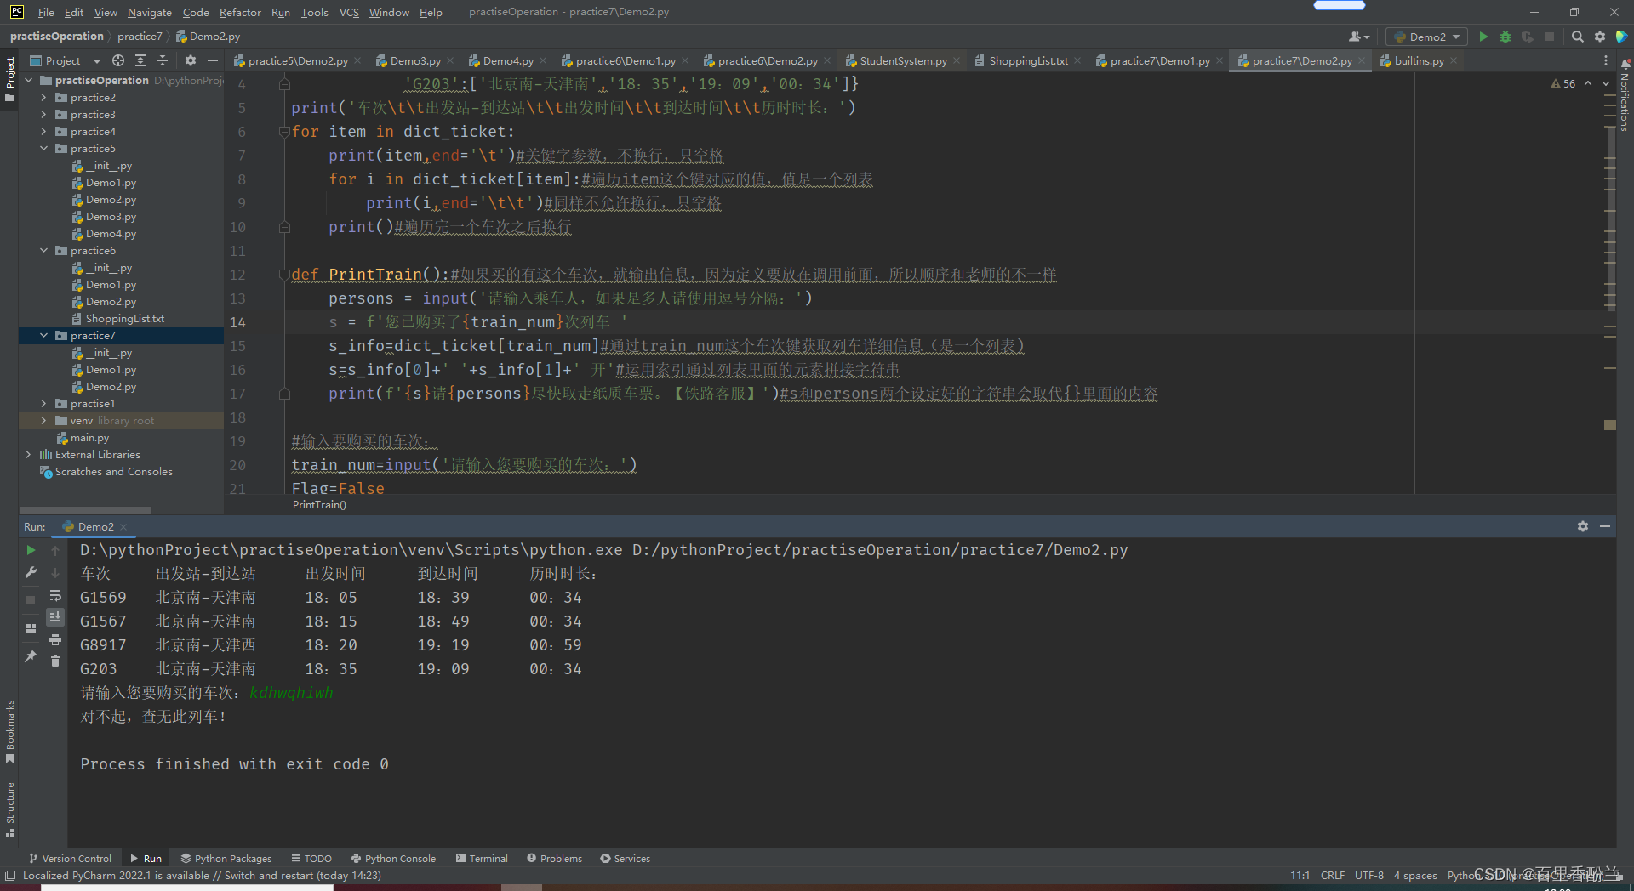Collapse practice6 folder
The width and height of the screenshot is (1634, 891).
pos(44,251)
